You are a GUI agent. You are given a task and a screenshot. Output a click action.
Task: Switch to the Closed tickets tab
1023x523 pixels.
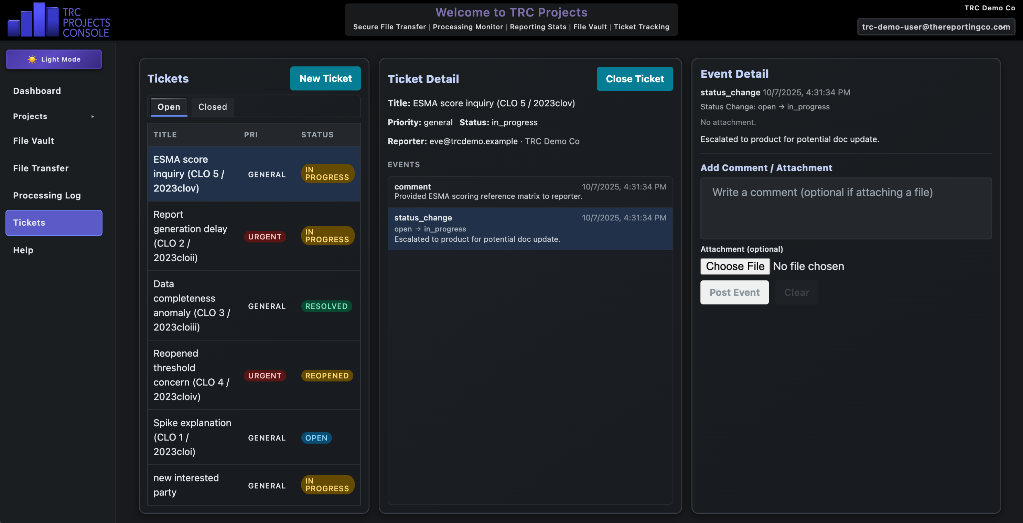[213, 107]
